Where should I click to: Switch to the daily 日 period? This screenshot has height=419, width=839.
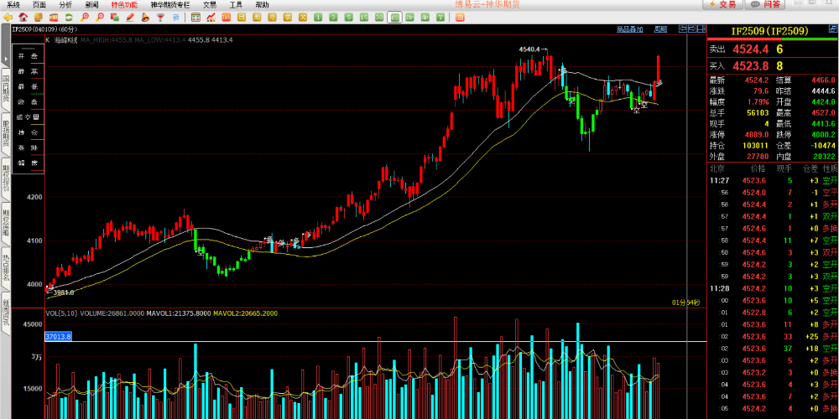pos(242,17)
